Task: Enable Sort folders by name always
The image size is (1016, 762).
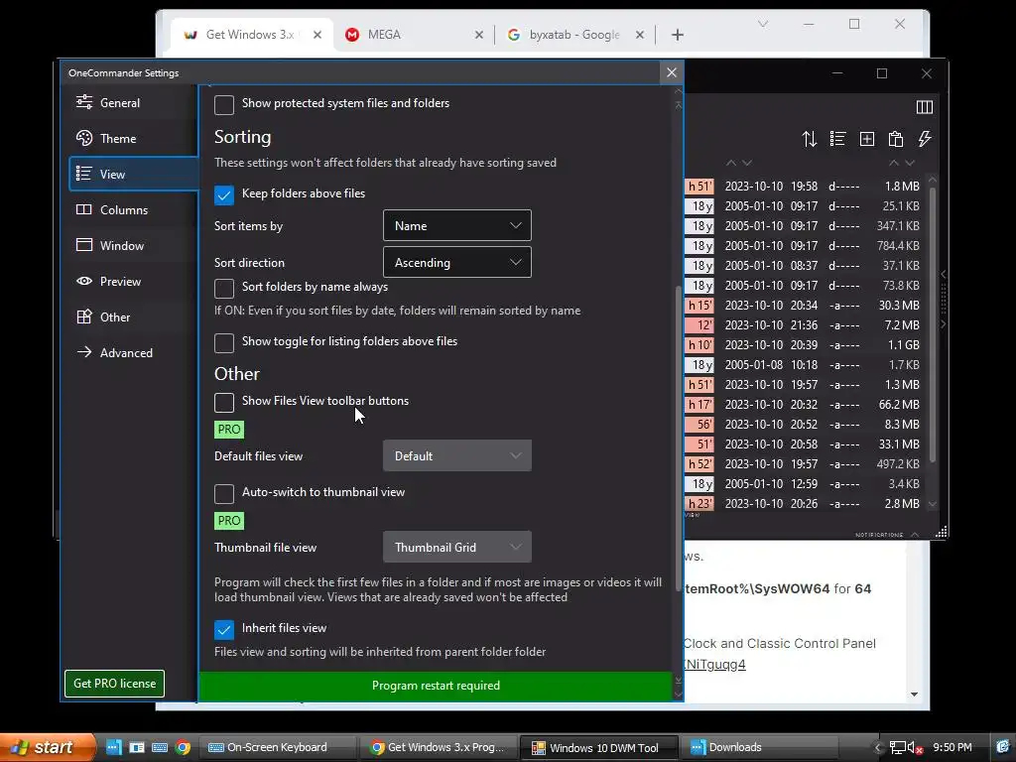Action: coord(224,288)
